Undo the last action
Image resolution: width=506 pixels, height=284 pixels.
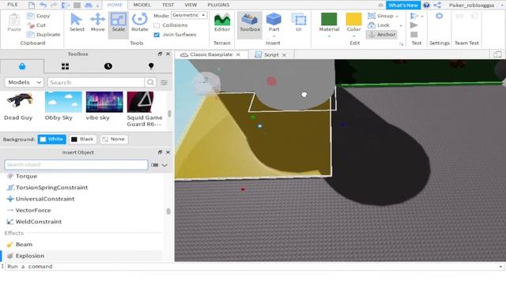tap(43, 5)
